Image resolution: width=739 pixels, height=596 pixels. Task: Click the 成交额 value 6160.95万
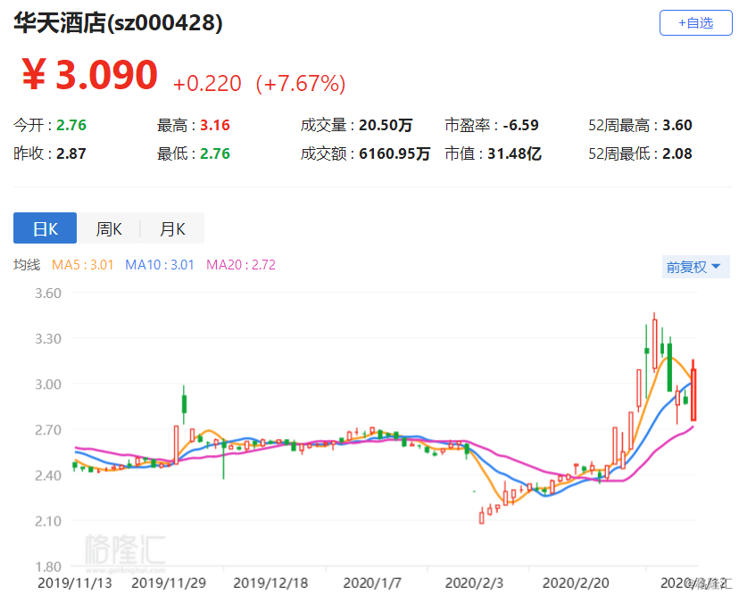[394, 153]
